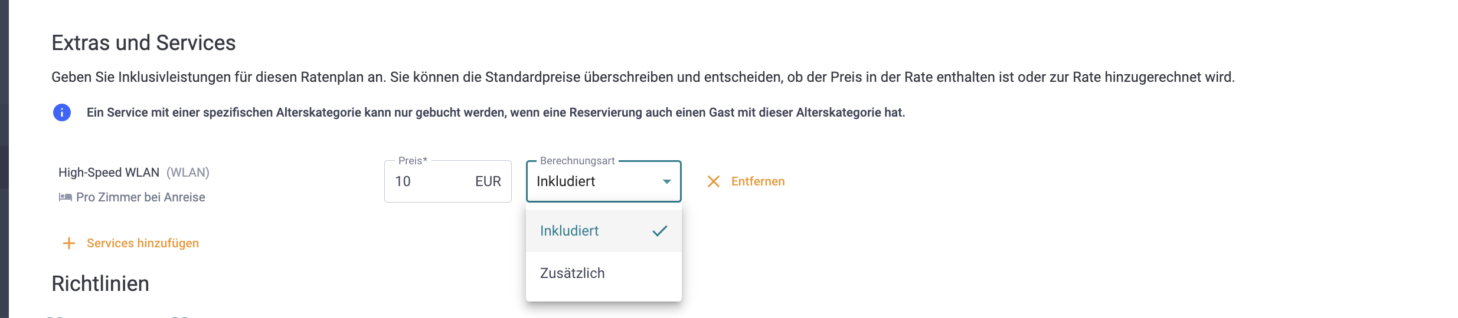Click the plus icon before Services hinzufügen

point(69,243)
